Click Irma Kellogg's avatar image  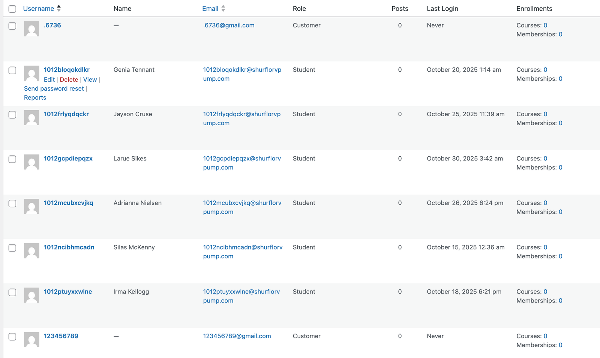(x=31, y=295)
